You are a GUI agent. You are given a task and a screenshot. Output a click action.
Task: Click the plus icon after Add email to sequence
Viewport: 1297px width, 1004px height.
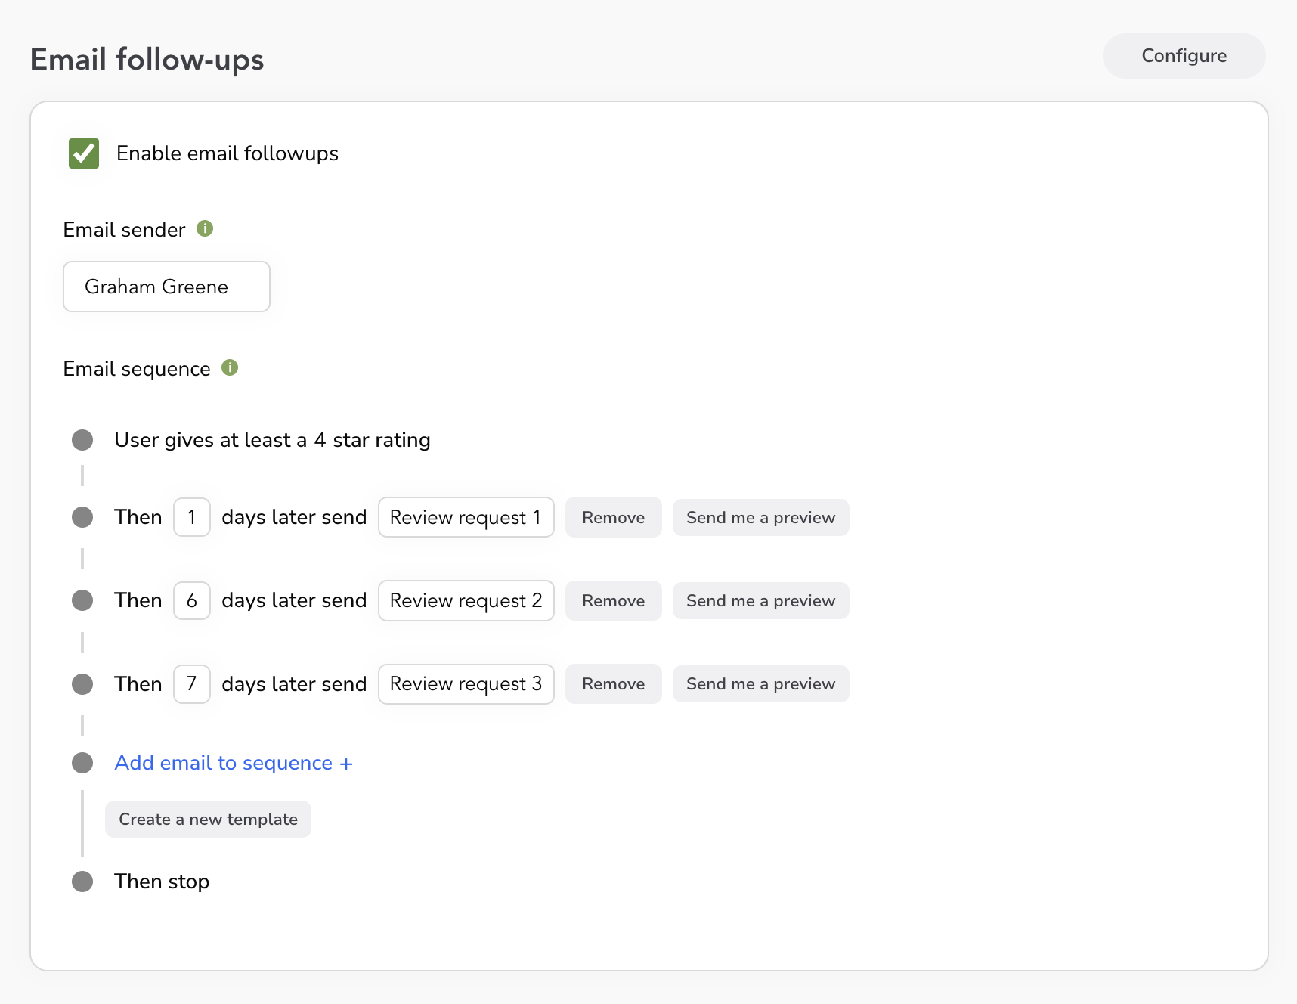click(x=347, y=763)
